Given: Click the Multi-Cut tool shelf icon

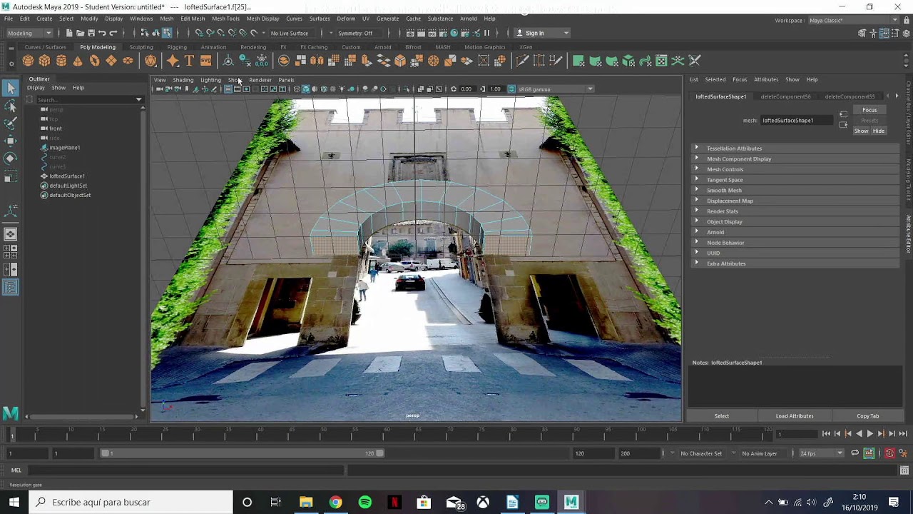Looking at the screenshot, I should tap(522, 61).
